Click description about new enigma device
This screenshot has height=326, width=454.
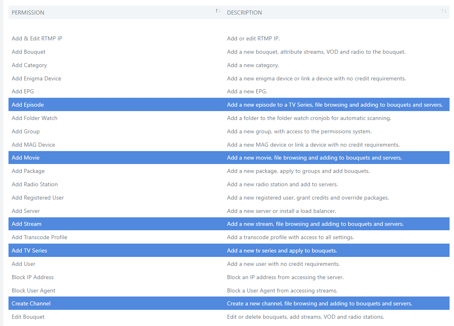[x=317, y=78]
